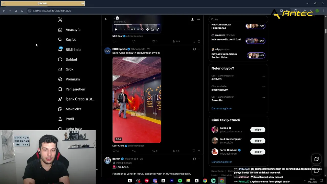Focus the Ara search field
Viewport: 327px width, 184px height.
tap(238, 19)
